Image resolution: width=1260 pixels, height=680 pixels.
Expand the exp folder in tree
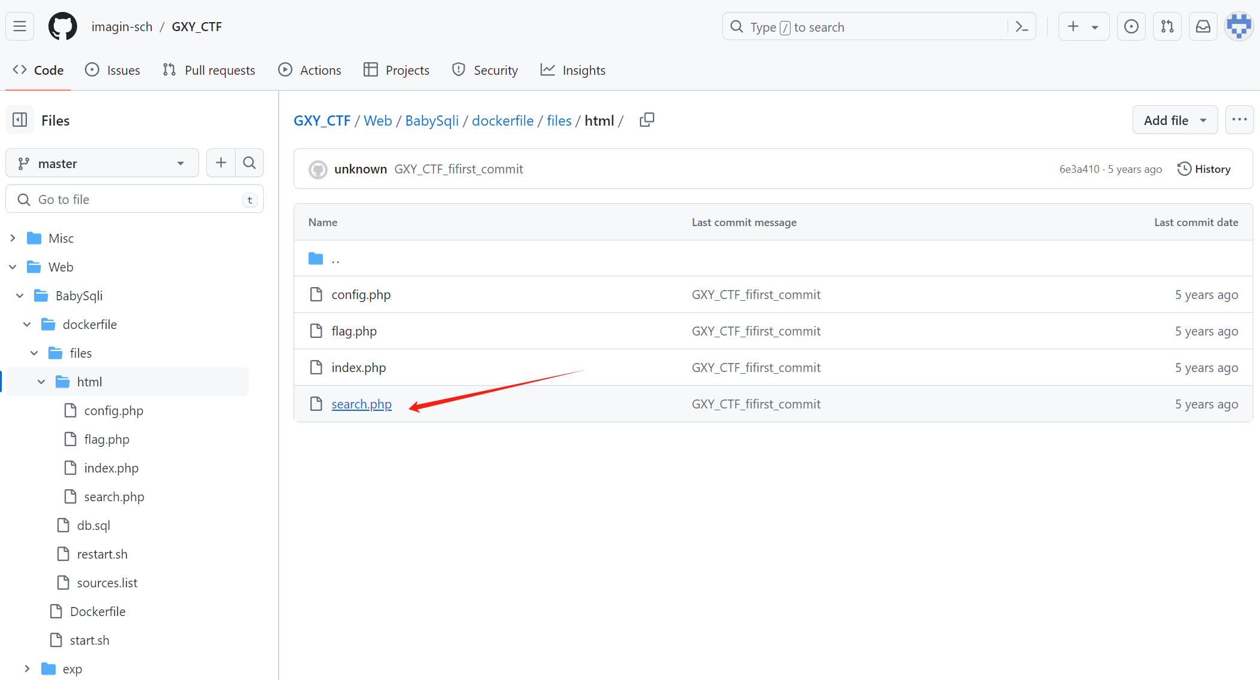coord(27,669)
